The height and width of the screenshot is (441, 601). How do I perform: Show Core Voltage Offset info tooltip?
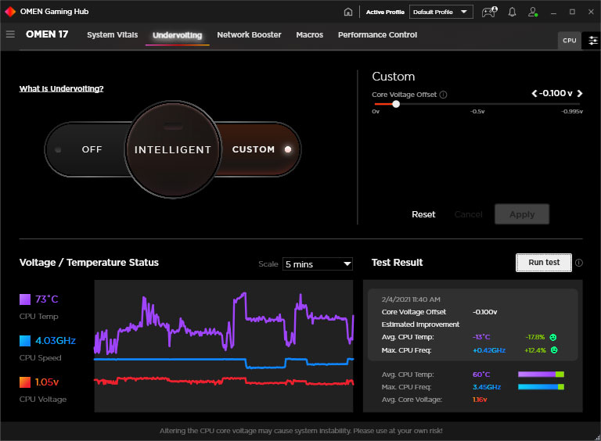point(443,95)
